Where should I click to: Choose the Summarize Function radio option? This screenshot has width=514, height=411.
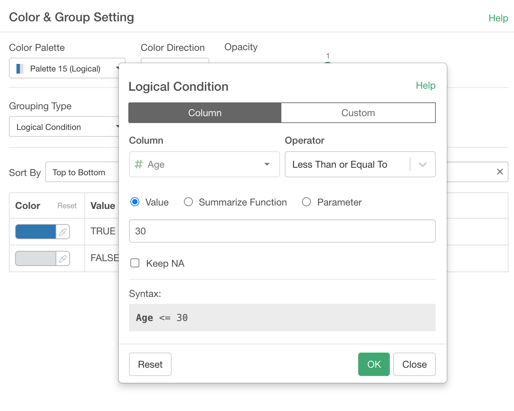188,202
